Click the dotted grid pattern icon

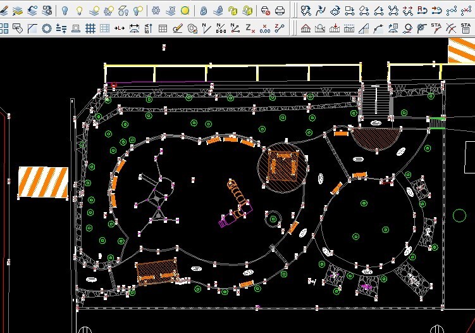104,28
